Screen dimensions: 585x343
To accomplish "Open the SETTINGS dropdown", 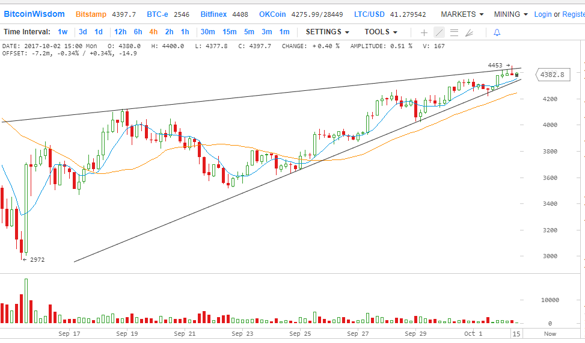I will 328,32.
